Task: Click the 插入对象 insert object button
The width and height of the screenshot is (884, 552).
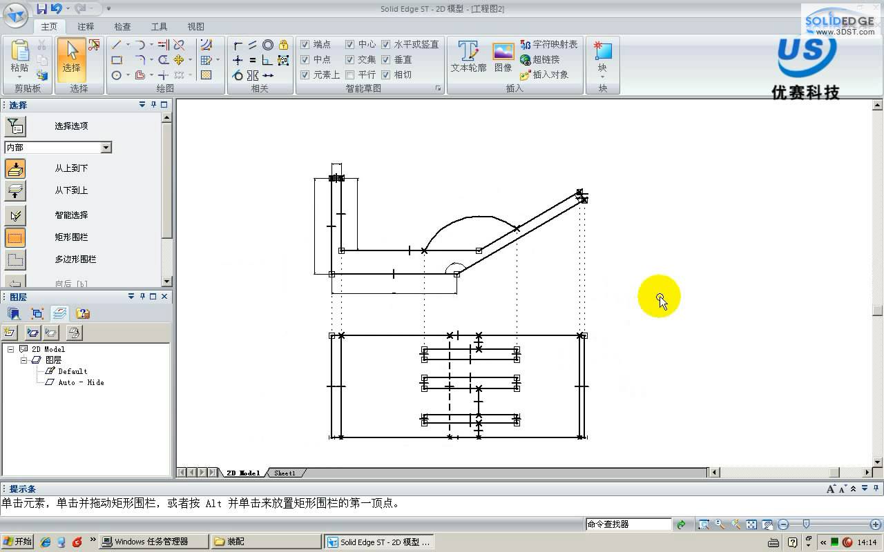Action: 544,75
